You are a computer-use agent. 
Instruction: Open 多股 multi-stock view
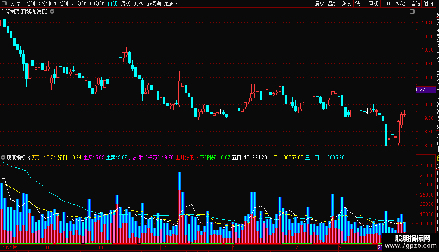click(346, 3)
